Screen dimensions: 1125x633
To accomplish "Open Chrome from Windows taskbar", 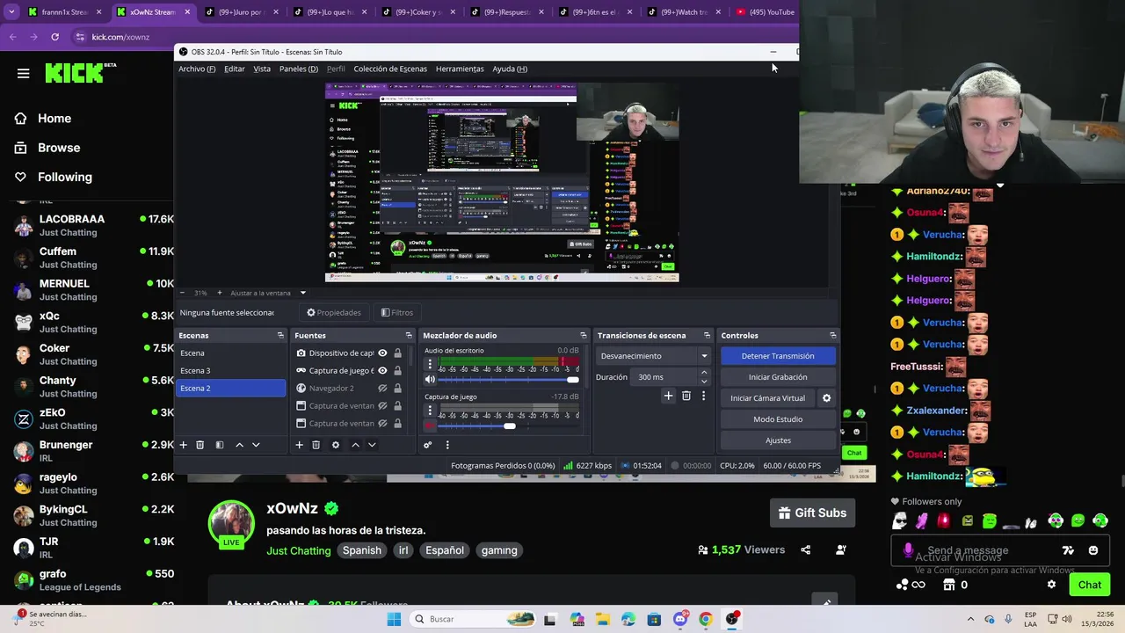I will point(705,619).
